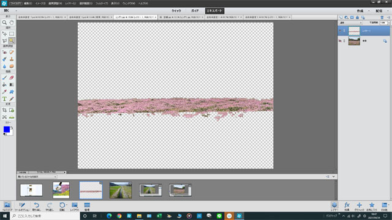
Task: Activate the Clone Stamp tool
Action: tap(12, 59)
